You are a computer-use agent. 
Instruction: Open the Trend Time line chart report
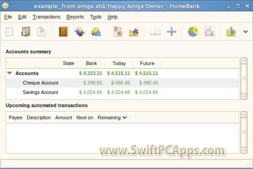pyautogui.click(x=209, y=32)
